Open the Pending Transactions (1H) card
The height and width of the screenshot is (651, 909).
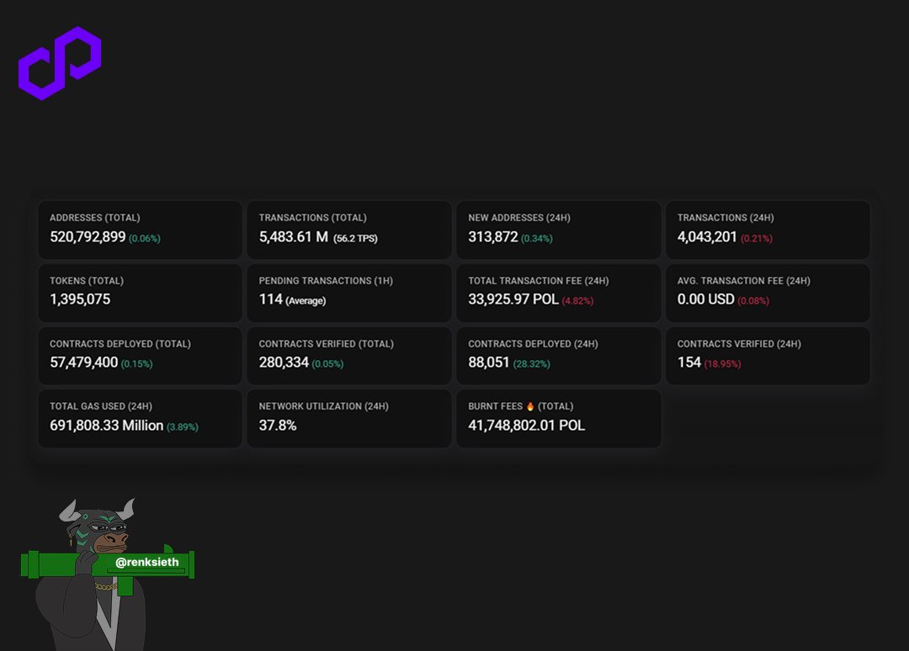tap(348, 293)
